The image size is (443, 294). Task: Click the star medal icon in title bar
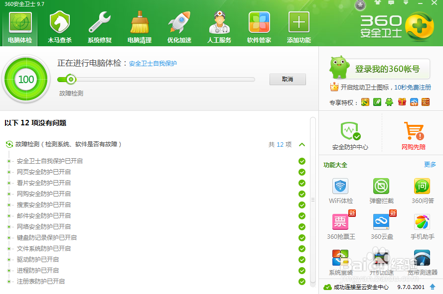coord(360,5)
